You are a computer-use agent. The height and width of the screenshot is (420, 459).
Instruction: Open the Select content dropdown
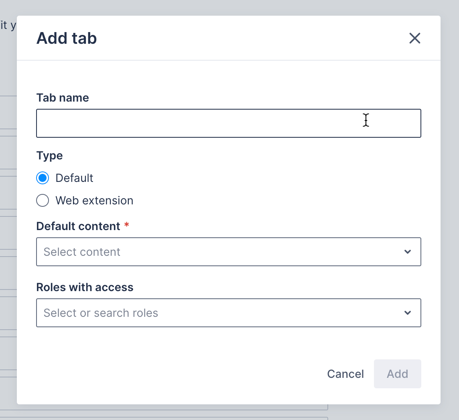(229, 252)
